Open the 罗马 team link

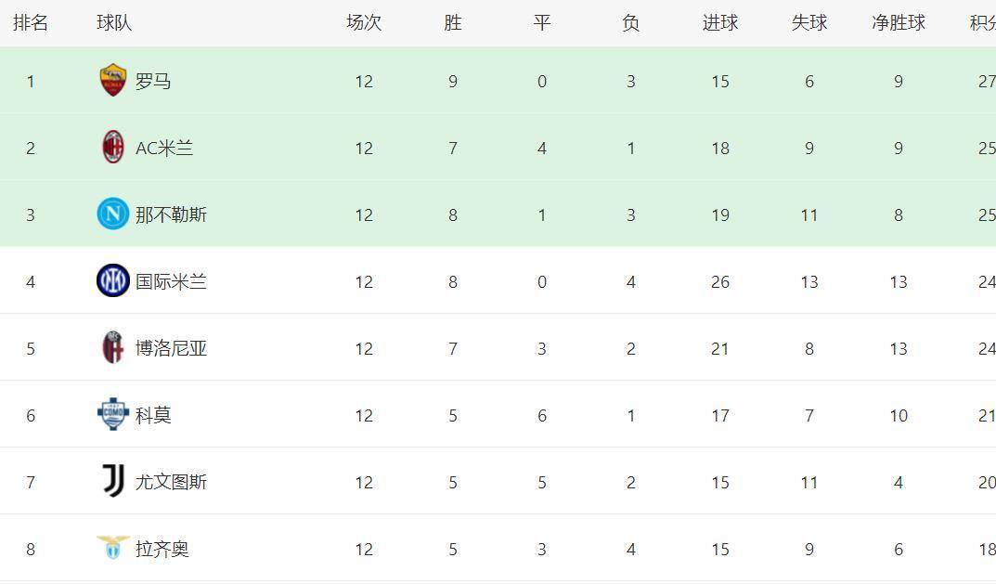(153, 82)
